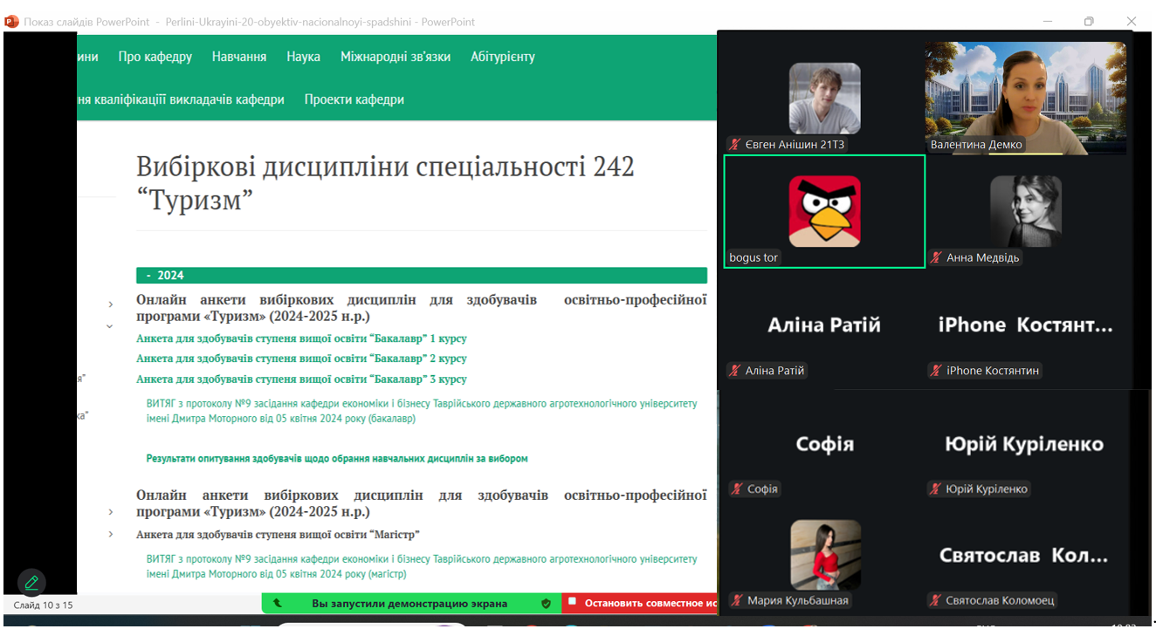
Task: Select Анна Медвідь's profile photo
Action: click(x=1026, y=211)
